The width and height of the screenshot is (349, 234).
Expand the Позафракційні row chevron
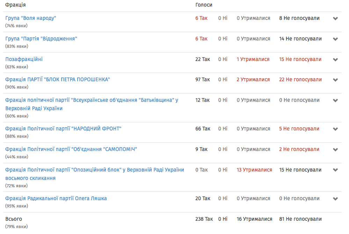tap(335, 60)
